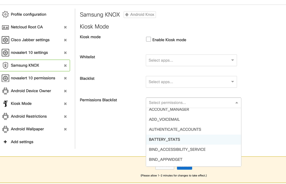Click the Android icon in Knox badge
Image resolution: width=286 pixels, height=184 pixels.
click(127, 15)
